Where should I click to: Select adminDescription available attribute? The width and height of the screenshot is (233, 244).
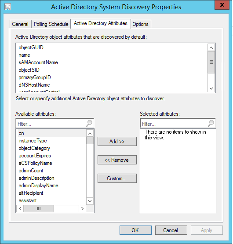click(x=36, y=178)
